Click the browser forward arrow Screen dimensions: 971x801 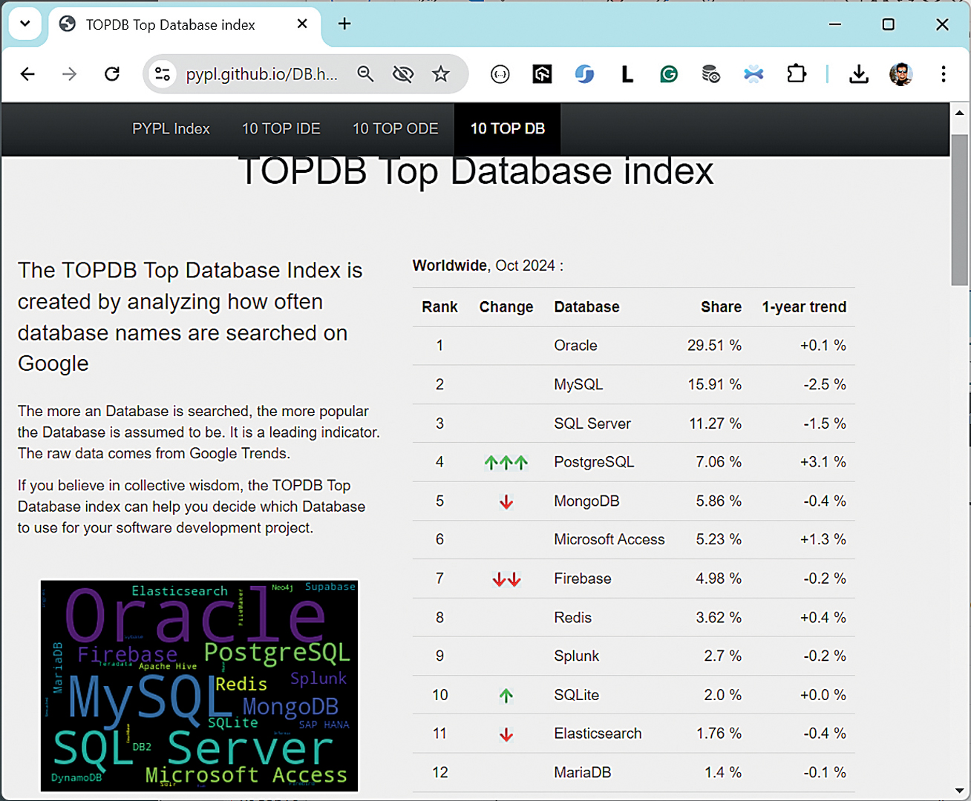pyautogui.click(x=69, y=74)
